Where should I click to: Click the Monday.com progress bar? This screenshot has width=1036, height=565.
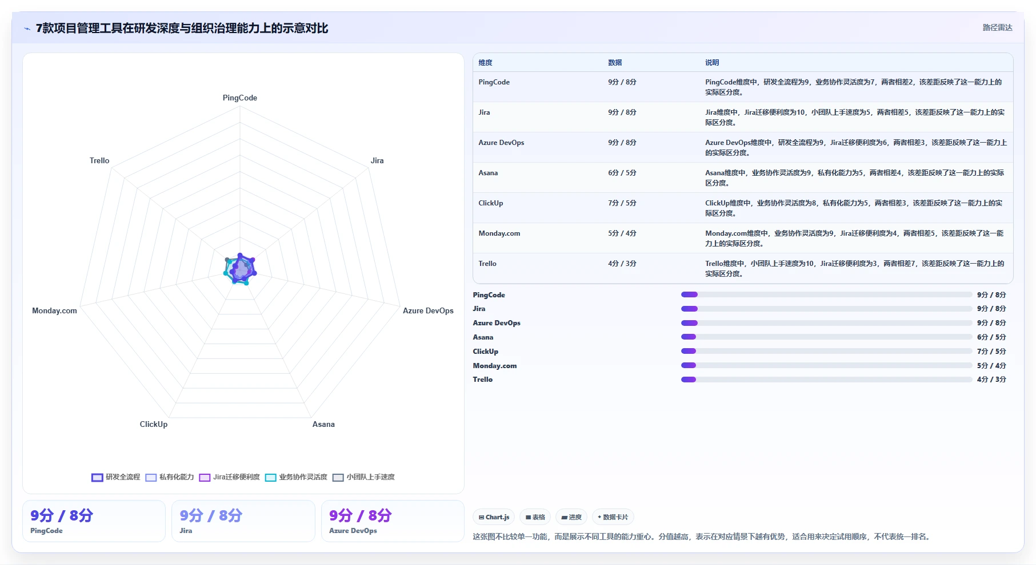826,365
